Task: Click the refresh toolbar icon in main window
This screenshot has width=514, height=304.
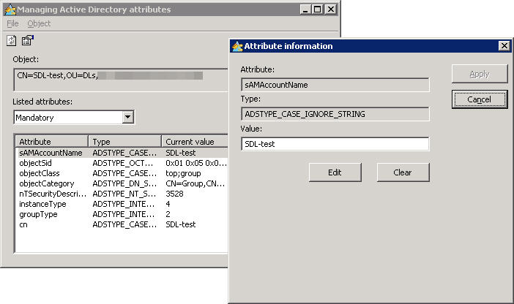Action: (x=12, y=41)
